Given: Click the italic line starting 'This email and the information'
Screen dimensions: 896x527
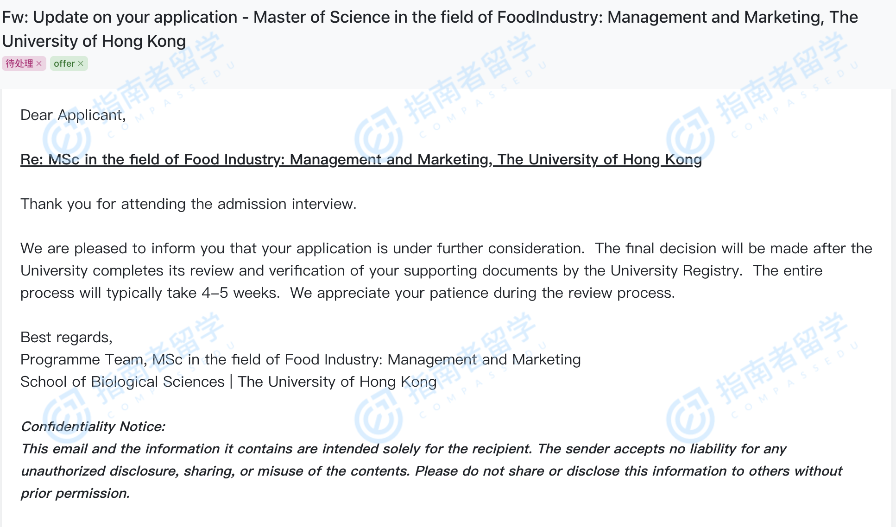Looking at the screenshot, I should point(403,448).
